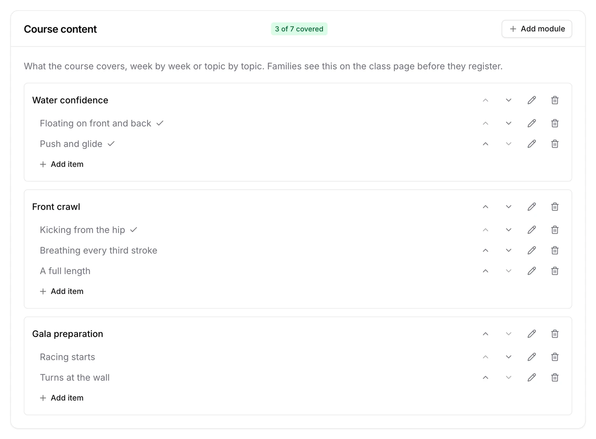The image size is (596, 439).
Task: Move Floating on front and back down
Action: (x=508, y=123)
